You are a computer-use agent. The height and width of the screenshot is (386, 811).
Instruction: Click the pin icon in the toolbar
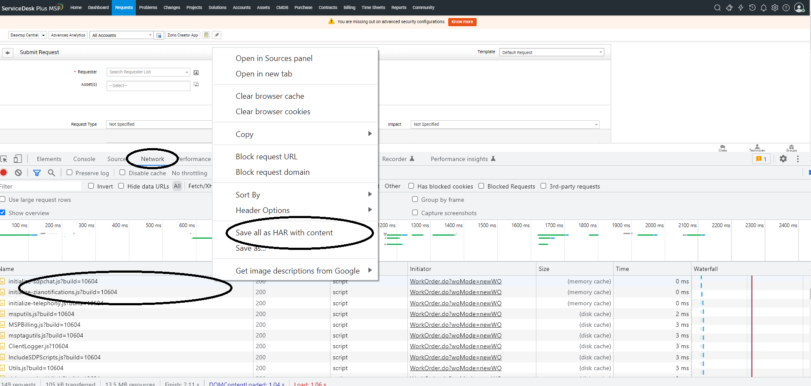point(217,35)
